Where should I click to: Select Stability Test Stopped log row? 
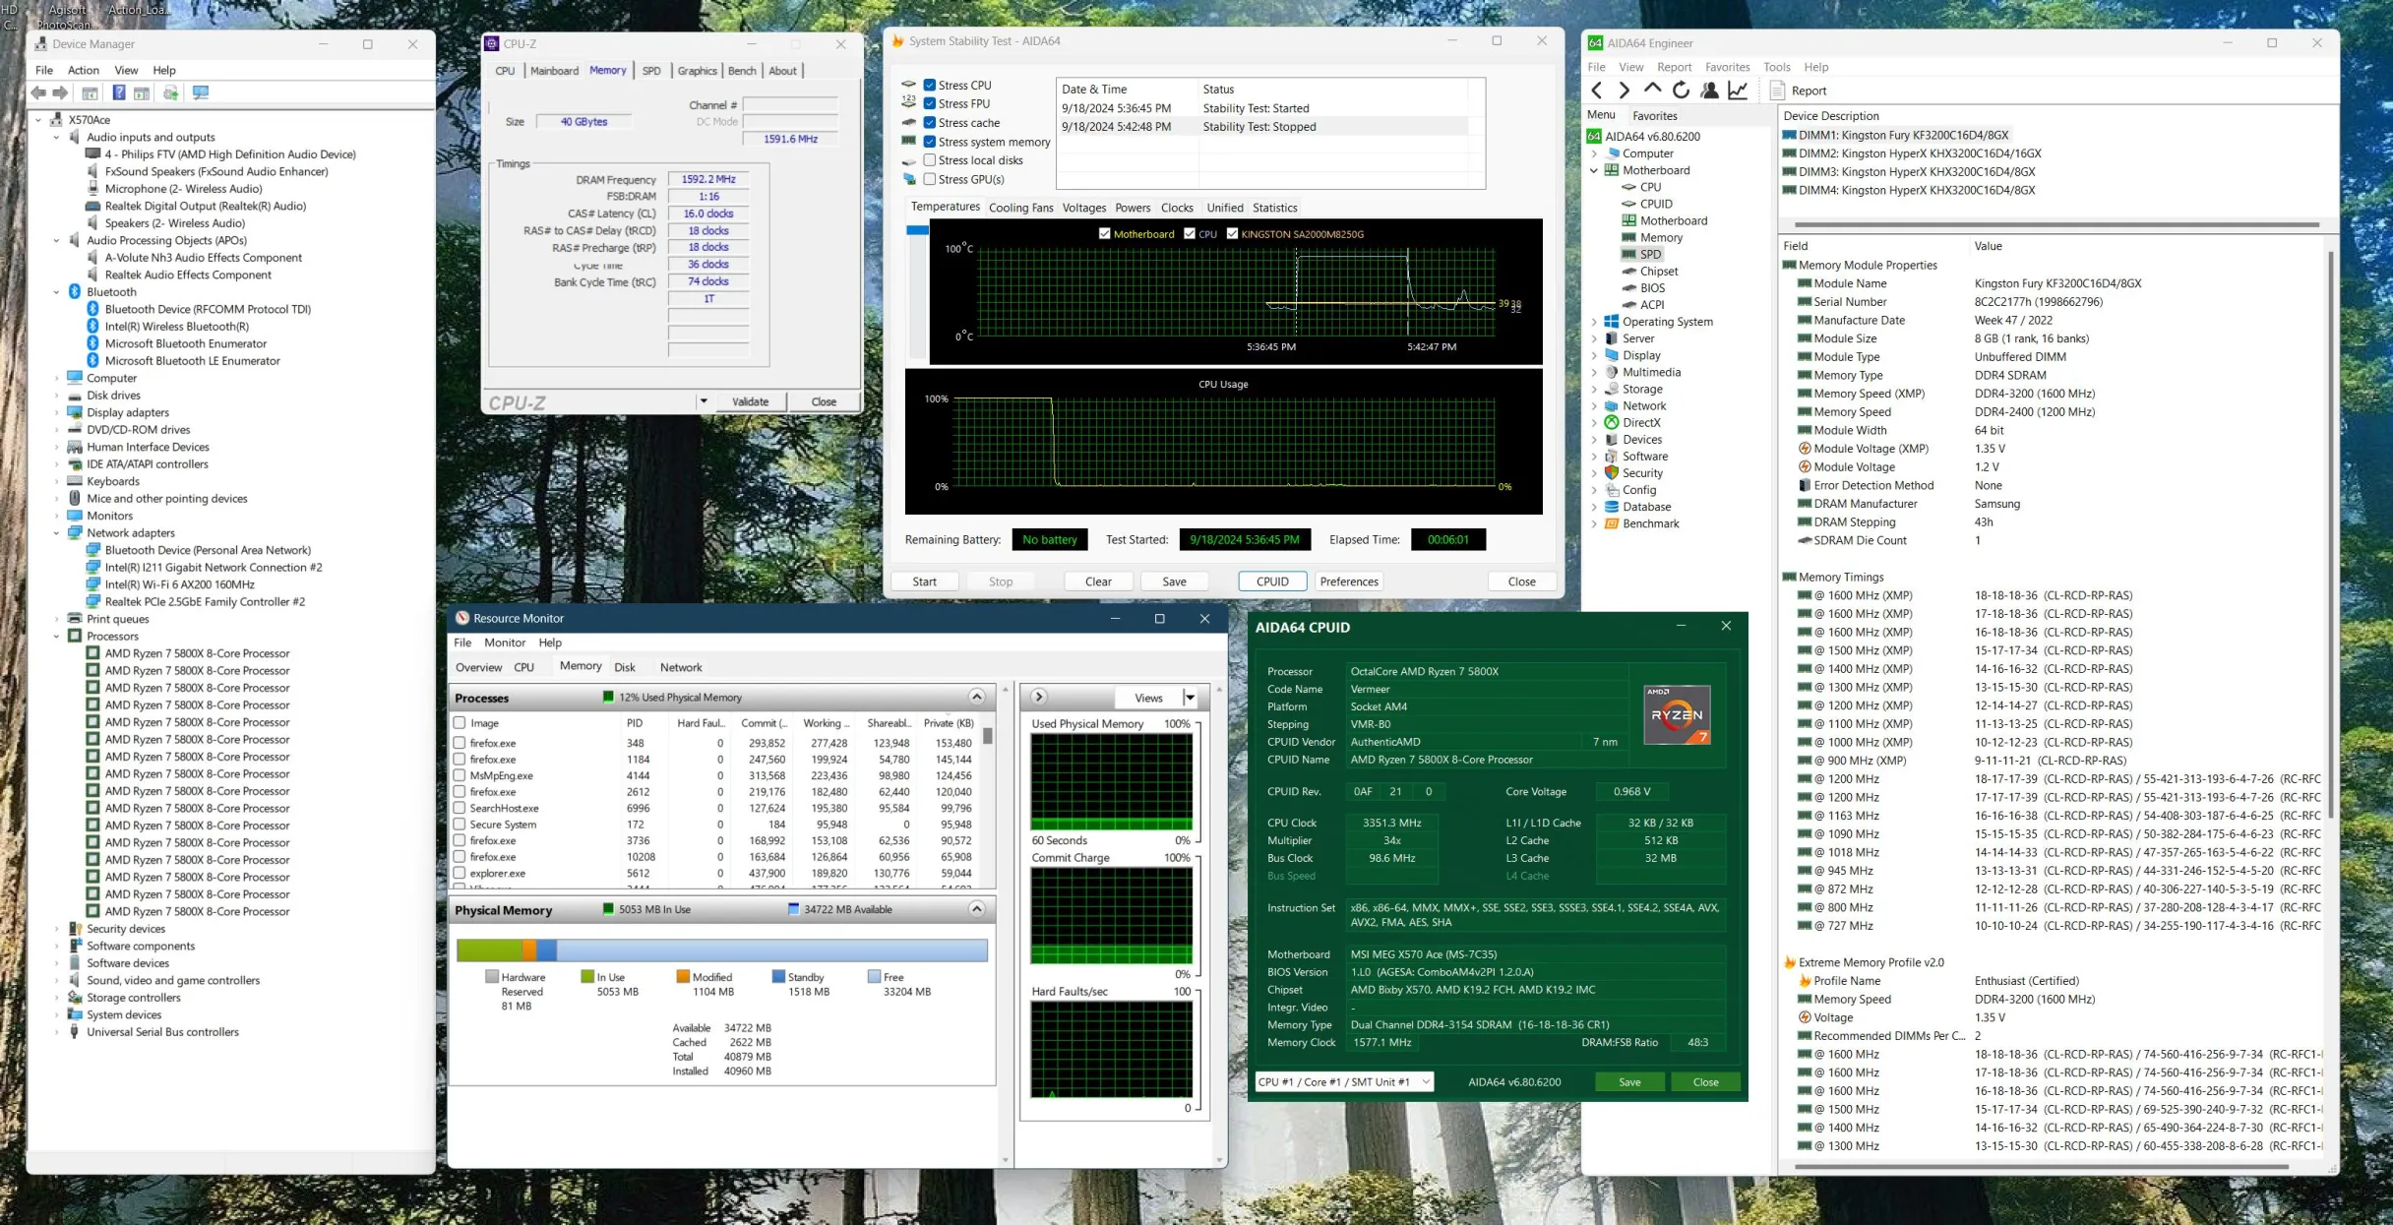(x=1264, y=127)
